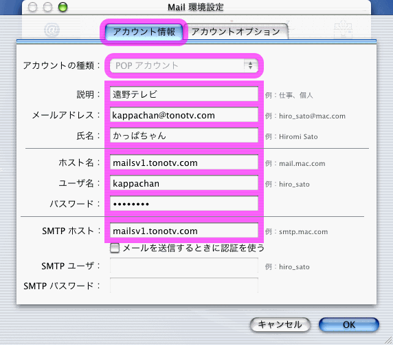
Task: Click the キャンセル button
Action: pyautogui.click(x=280, y=324)
